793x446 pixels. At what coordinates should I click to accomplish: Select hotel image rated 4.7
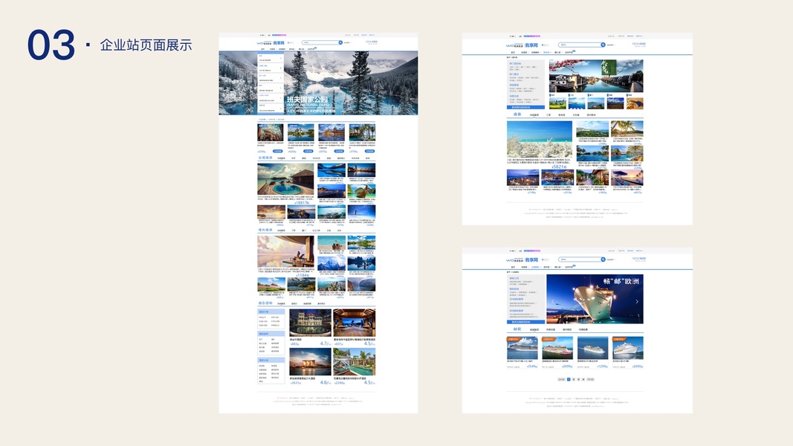click(311, 323)
